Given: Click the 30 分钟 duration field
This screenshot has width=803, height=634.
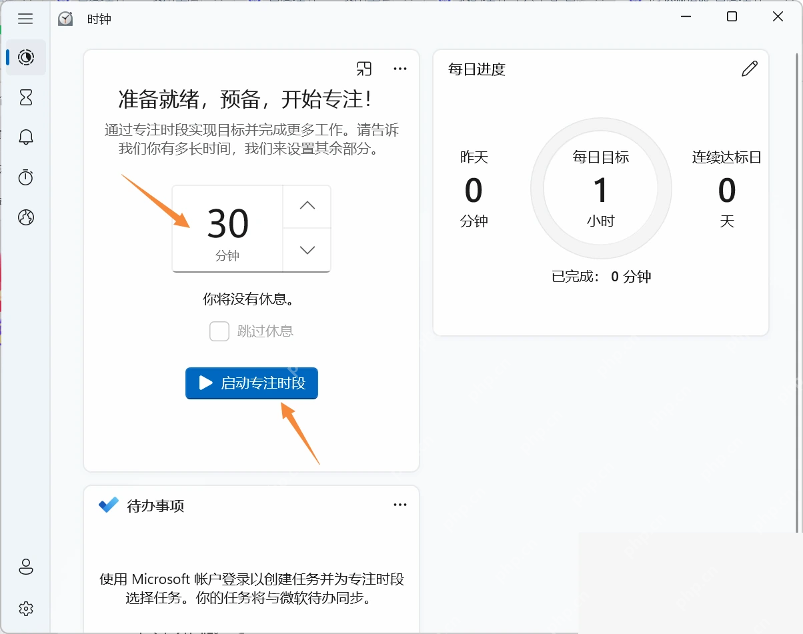Looking at the screenshot, I should pos(227,229).
